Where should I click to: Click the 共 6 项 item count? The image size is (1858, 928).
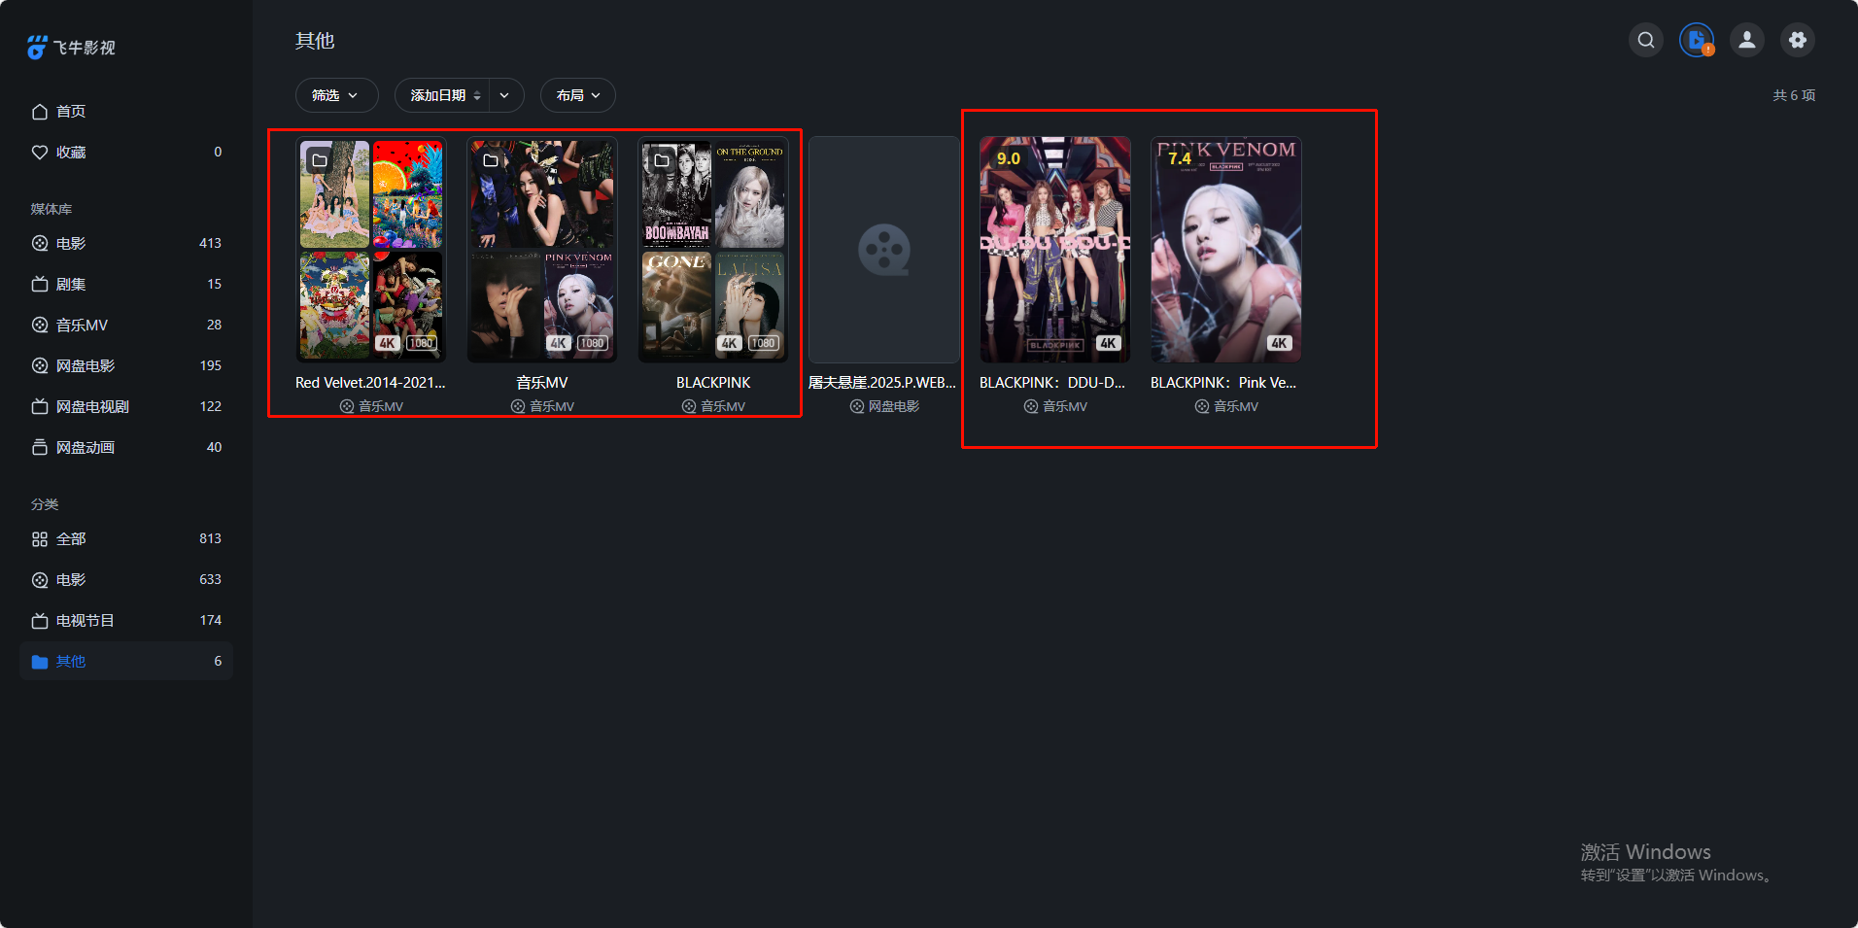pos(1794,95)
